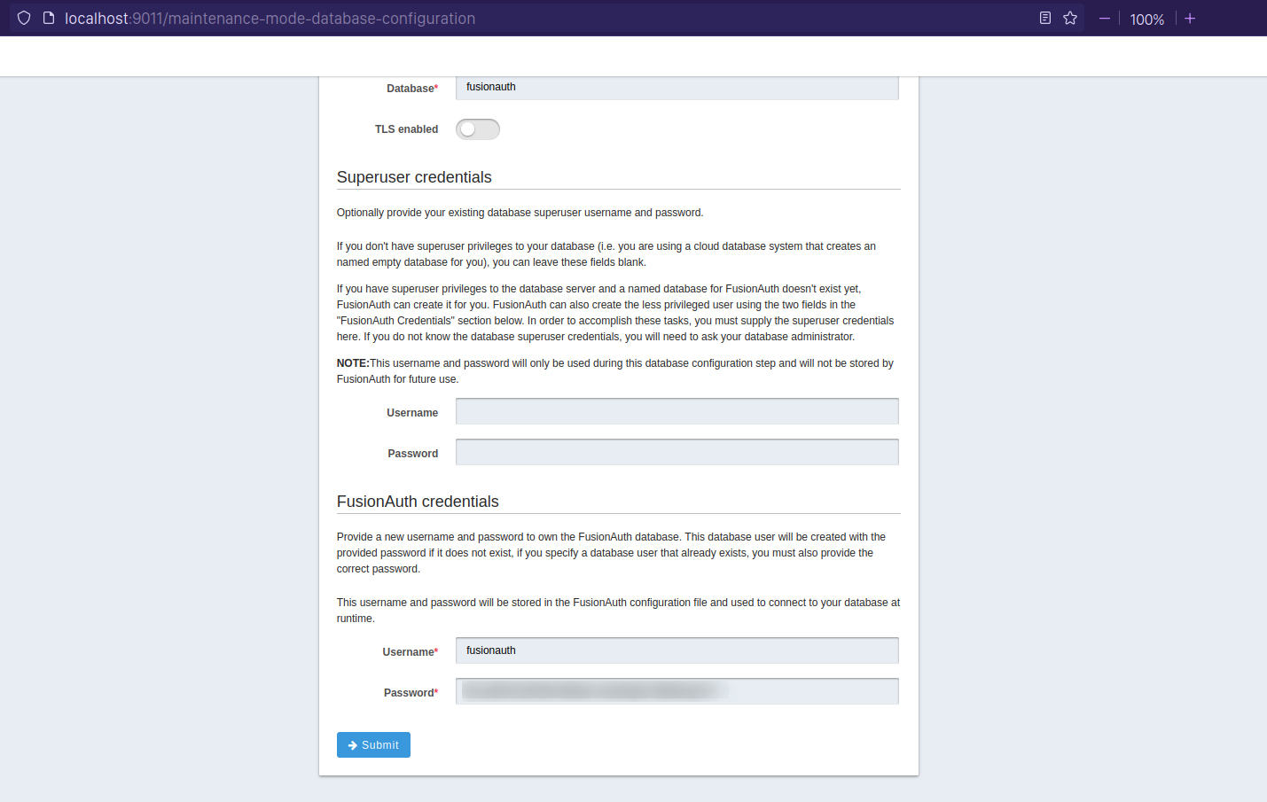Click 'If you don't have superuser privileges' paragraph
Viewport: 1267px width, 802px height.
pyautogui.click(x=606, y=254)
